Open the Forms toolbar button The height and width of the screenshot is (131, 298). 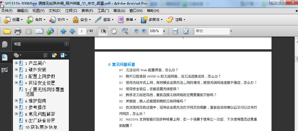click(127, 20)
